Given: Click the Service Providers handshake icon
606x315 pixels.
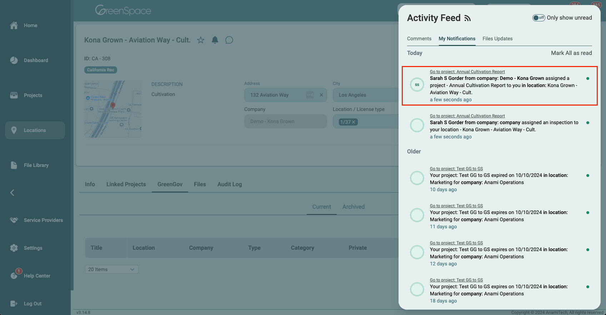Looking at the screenshot, I should pyautogui.click(x=14, y=220).
